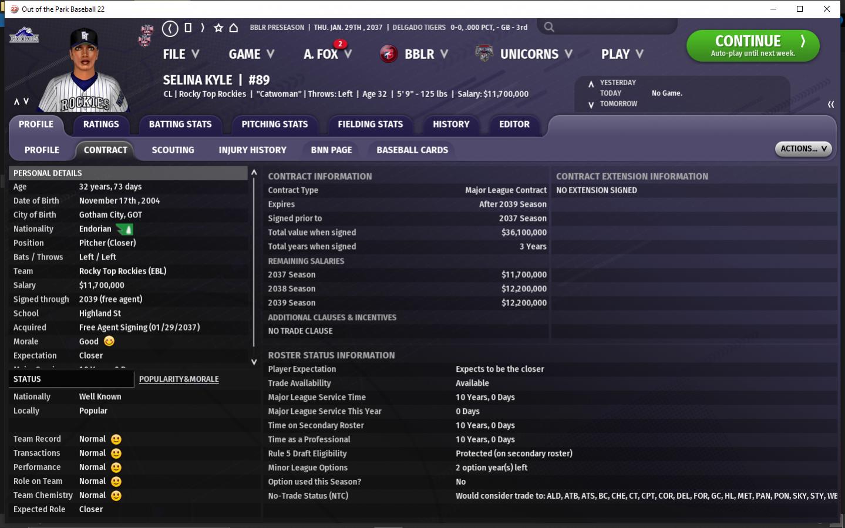Click the Highland St school value

pos(100,314)
